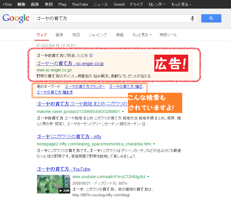Click the result count 約 552,000 件 text
The image size is (231, 198).
coord(56,46)
